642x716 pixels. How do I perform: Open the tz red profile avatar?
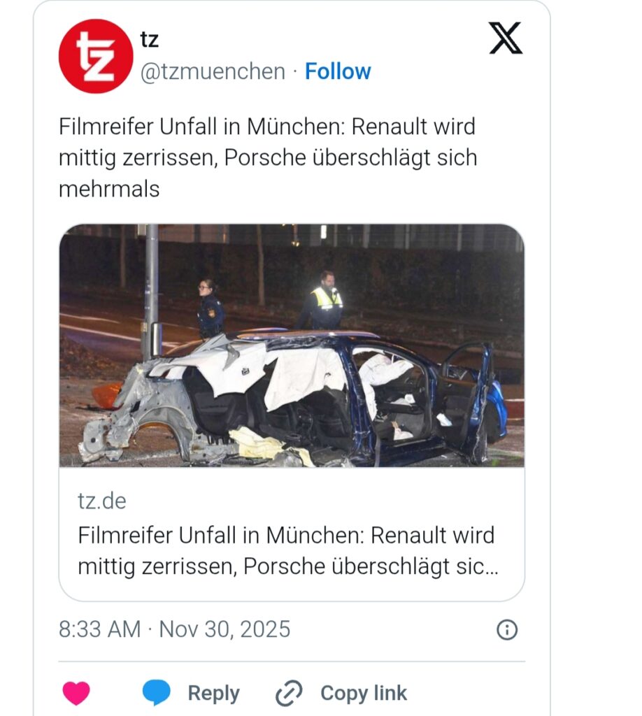[96, 56]
